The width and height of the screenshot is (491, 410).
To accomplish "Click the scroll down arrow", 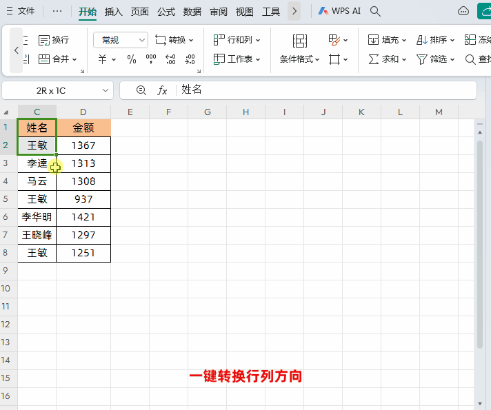I will (x=480, y=403).
